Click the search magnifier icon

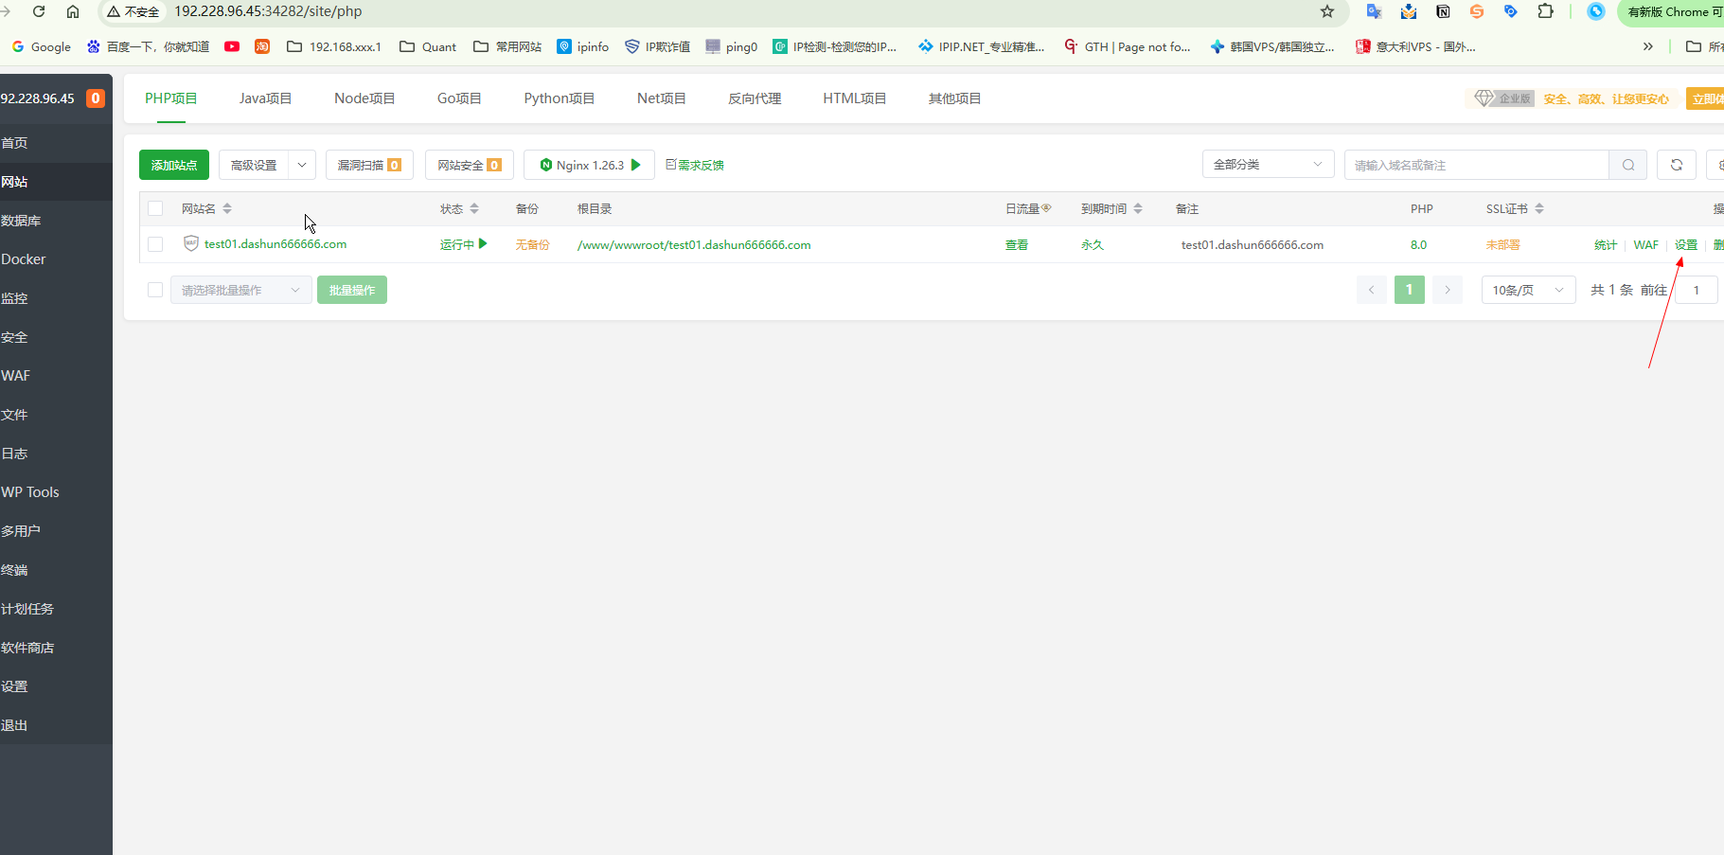click(x=1628, y=165)
